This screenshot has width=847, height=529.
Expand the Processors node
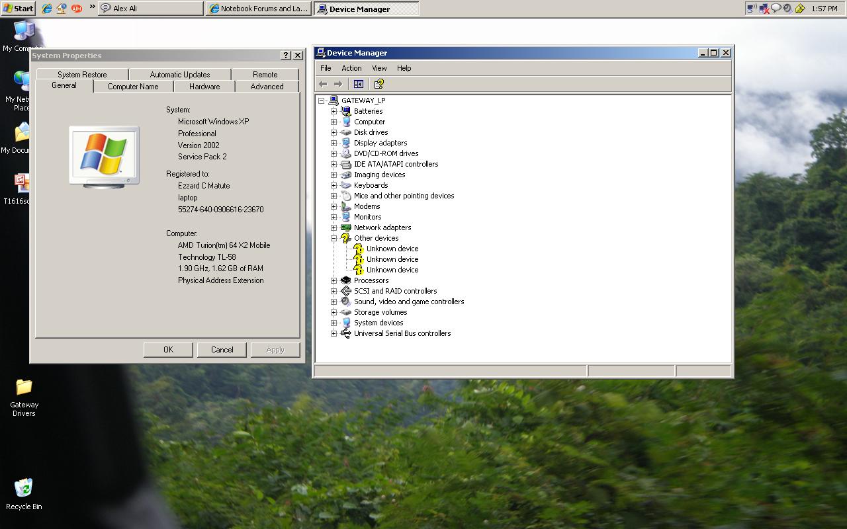point(334,280)
